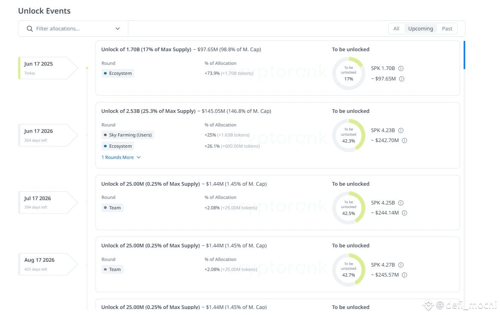Click 'SPK 4.23B' amount text
This screenshot has width=500, height=315.
(383, 130)
